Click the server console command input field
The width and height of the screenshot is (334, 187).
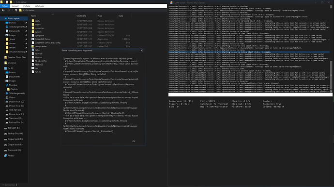click(250, 95)
